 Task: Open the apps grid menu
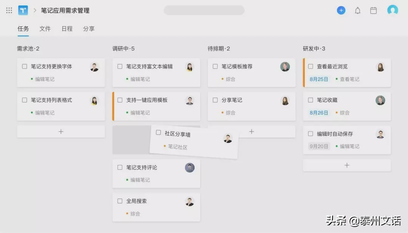click(x=9, y=10)
